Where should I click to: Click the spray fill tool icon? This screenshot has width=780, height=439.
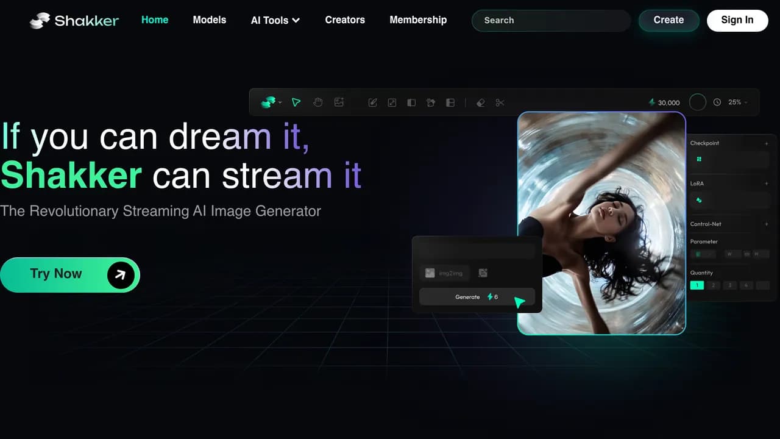click(x=431, y=102)
